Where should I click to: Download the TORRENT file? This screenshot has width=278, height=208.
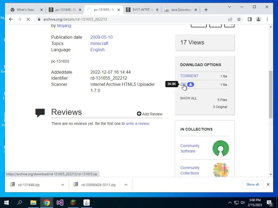point(189,76)
